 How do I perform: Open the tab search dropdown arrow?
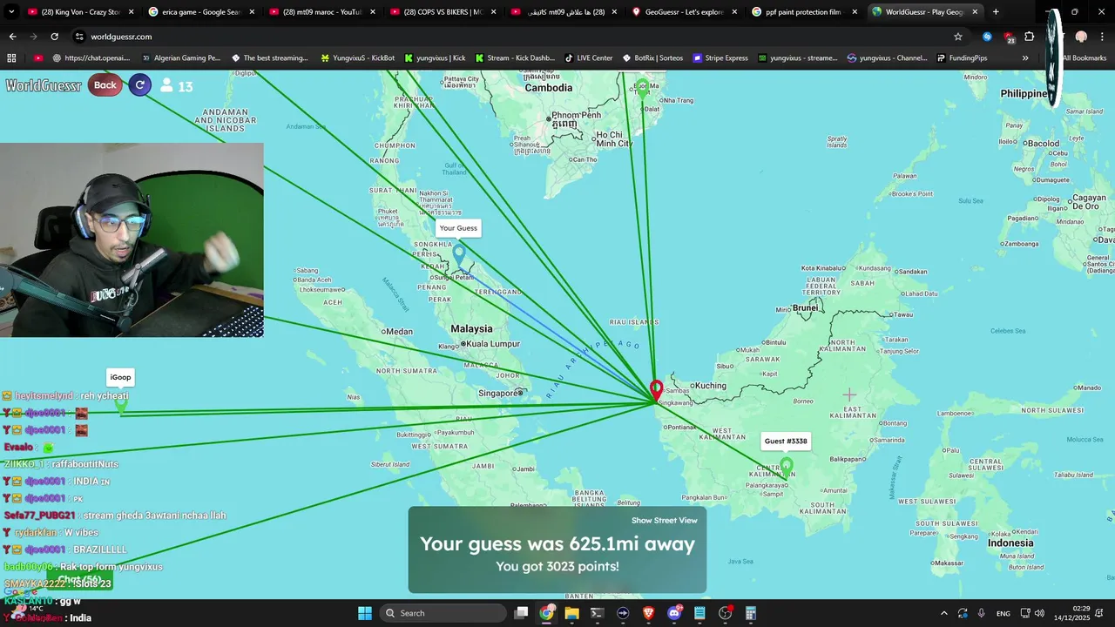[x=11, y=12]
